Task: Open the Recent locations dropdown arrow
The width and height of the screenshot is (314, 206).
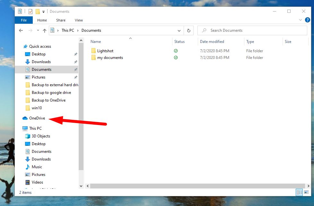Action: [38, 31]
